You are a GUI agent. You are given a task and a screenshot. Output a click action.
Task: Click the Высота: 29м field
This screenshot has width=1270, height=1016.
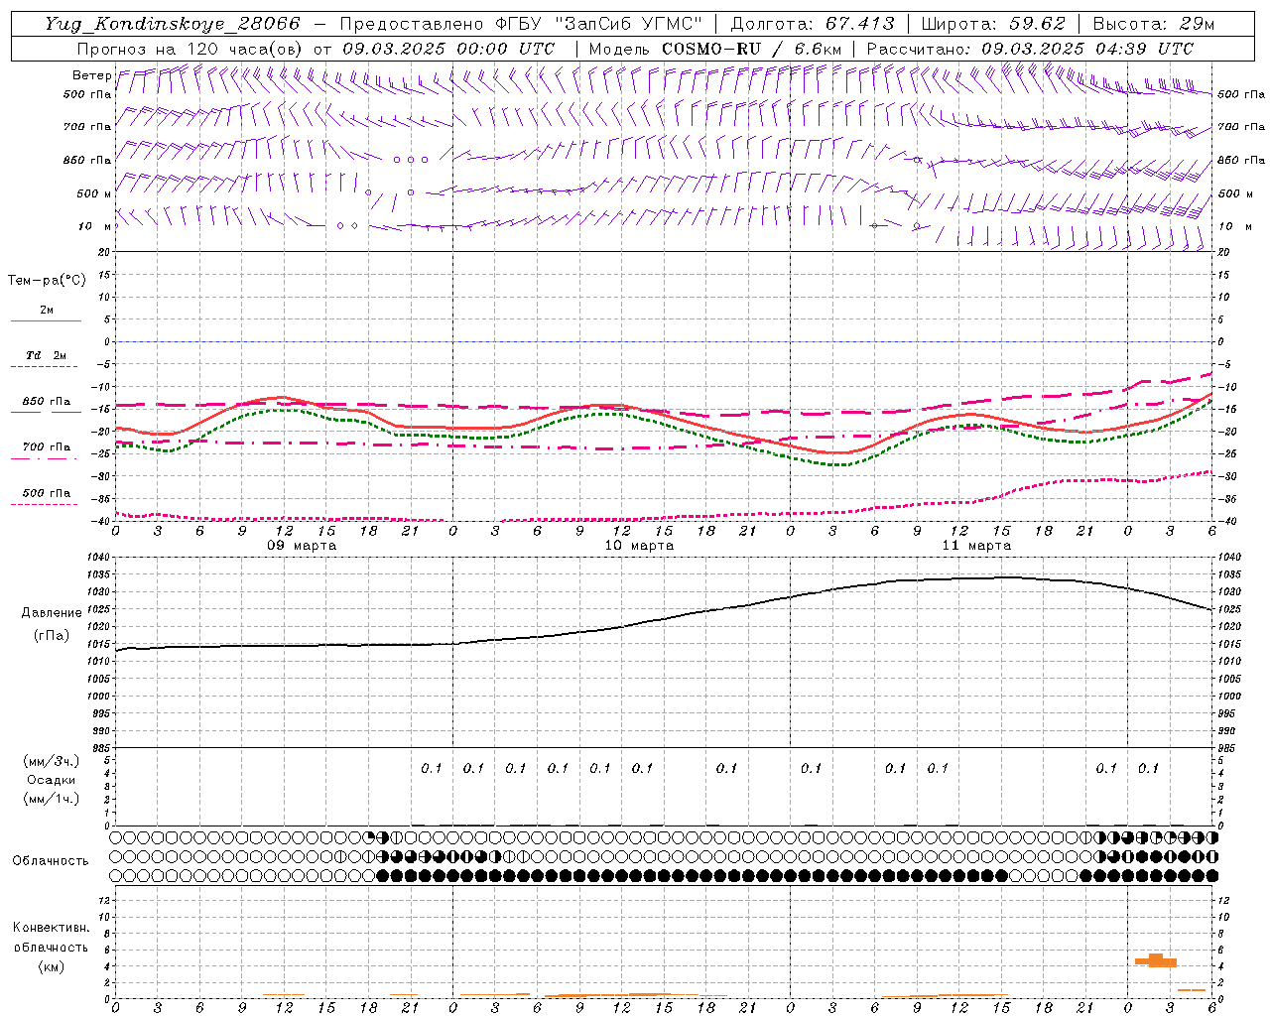1154,24
